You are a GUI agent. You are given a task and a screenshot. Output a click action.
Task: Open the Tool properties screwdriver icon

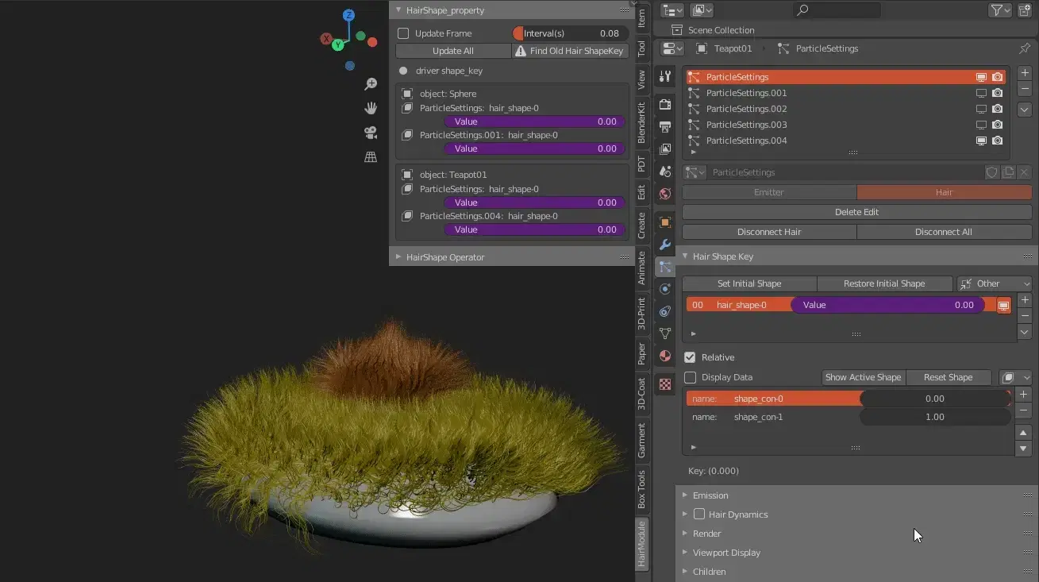coord(664,78)
